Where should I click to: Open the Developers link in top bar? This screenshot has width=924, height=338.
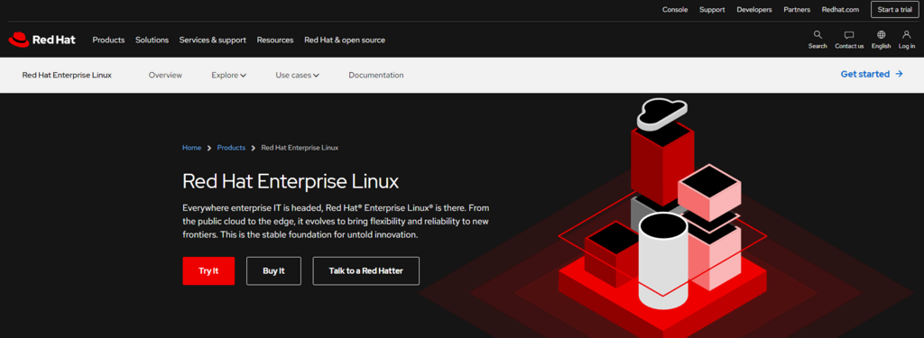click(754, 9)
